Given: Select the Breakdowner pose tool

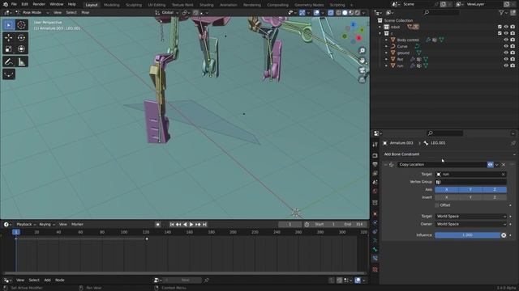Looking at the screenshot, I should (9, 74).
